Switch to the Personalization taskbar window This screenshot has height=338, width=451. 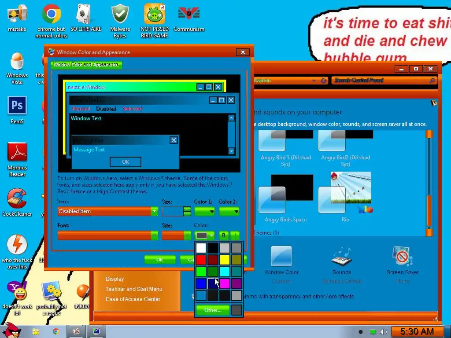[96, 332]
